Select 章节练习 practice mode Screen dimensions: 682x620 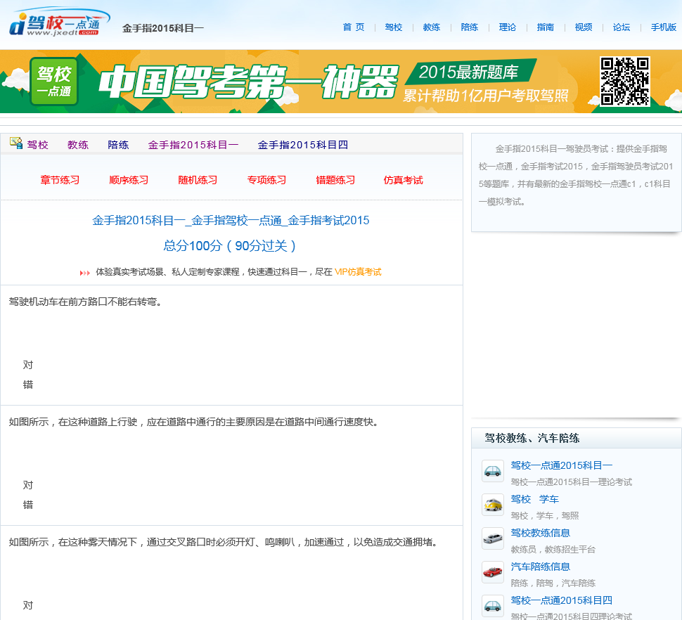[60, 180]
